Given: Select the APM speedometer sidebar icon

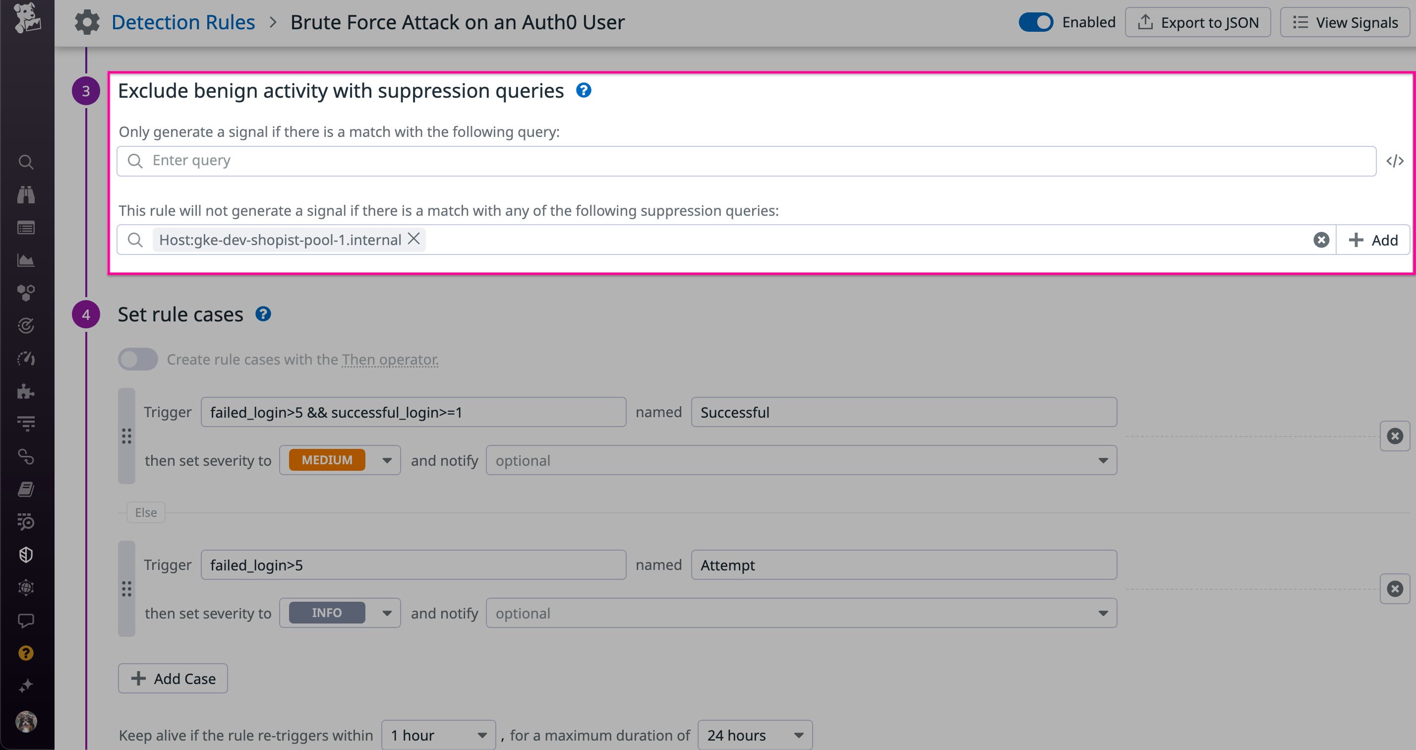Looking at the screenshot, I should coord(26,358).
